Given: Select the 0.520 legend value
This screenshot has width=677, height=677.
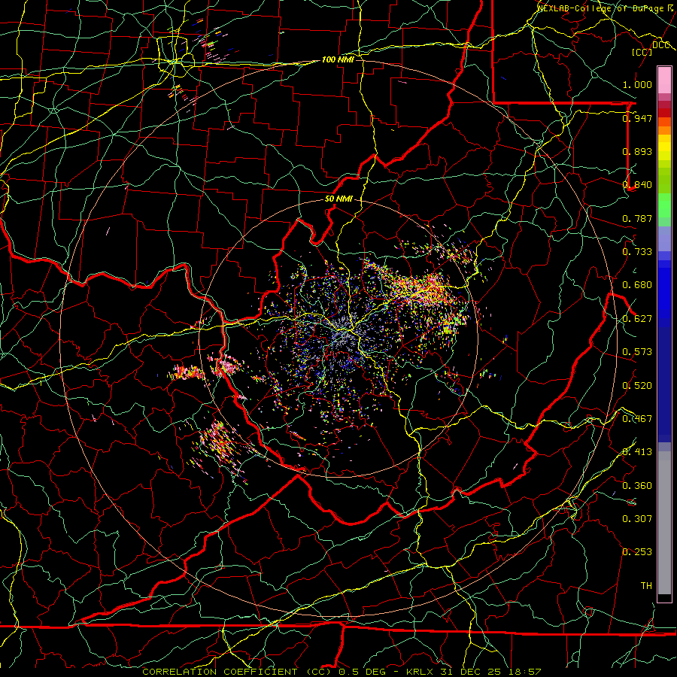Looking at the screenshot, I should click(637, 386).
